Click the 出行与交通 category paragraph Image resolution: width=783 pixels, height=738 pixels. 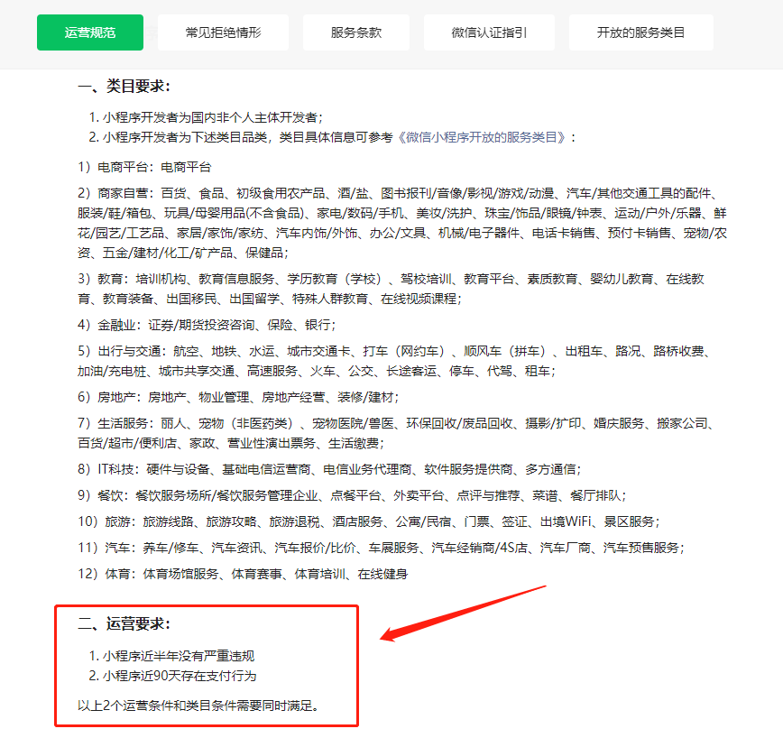[394, 362]
